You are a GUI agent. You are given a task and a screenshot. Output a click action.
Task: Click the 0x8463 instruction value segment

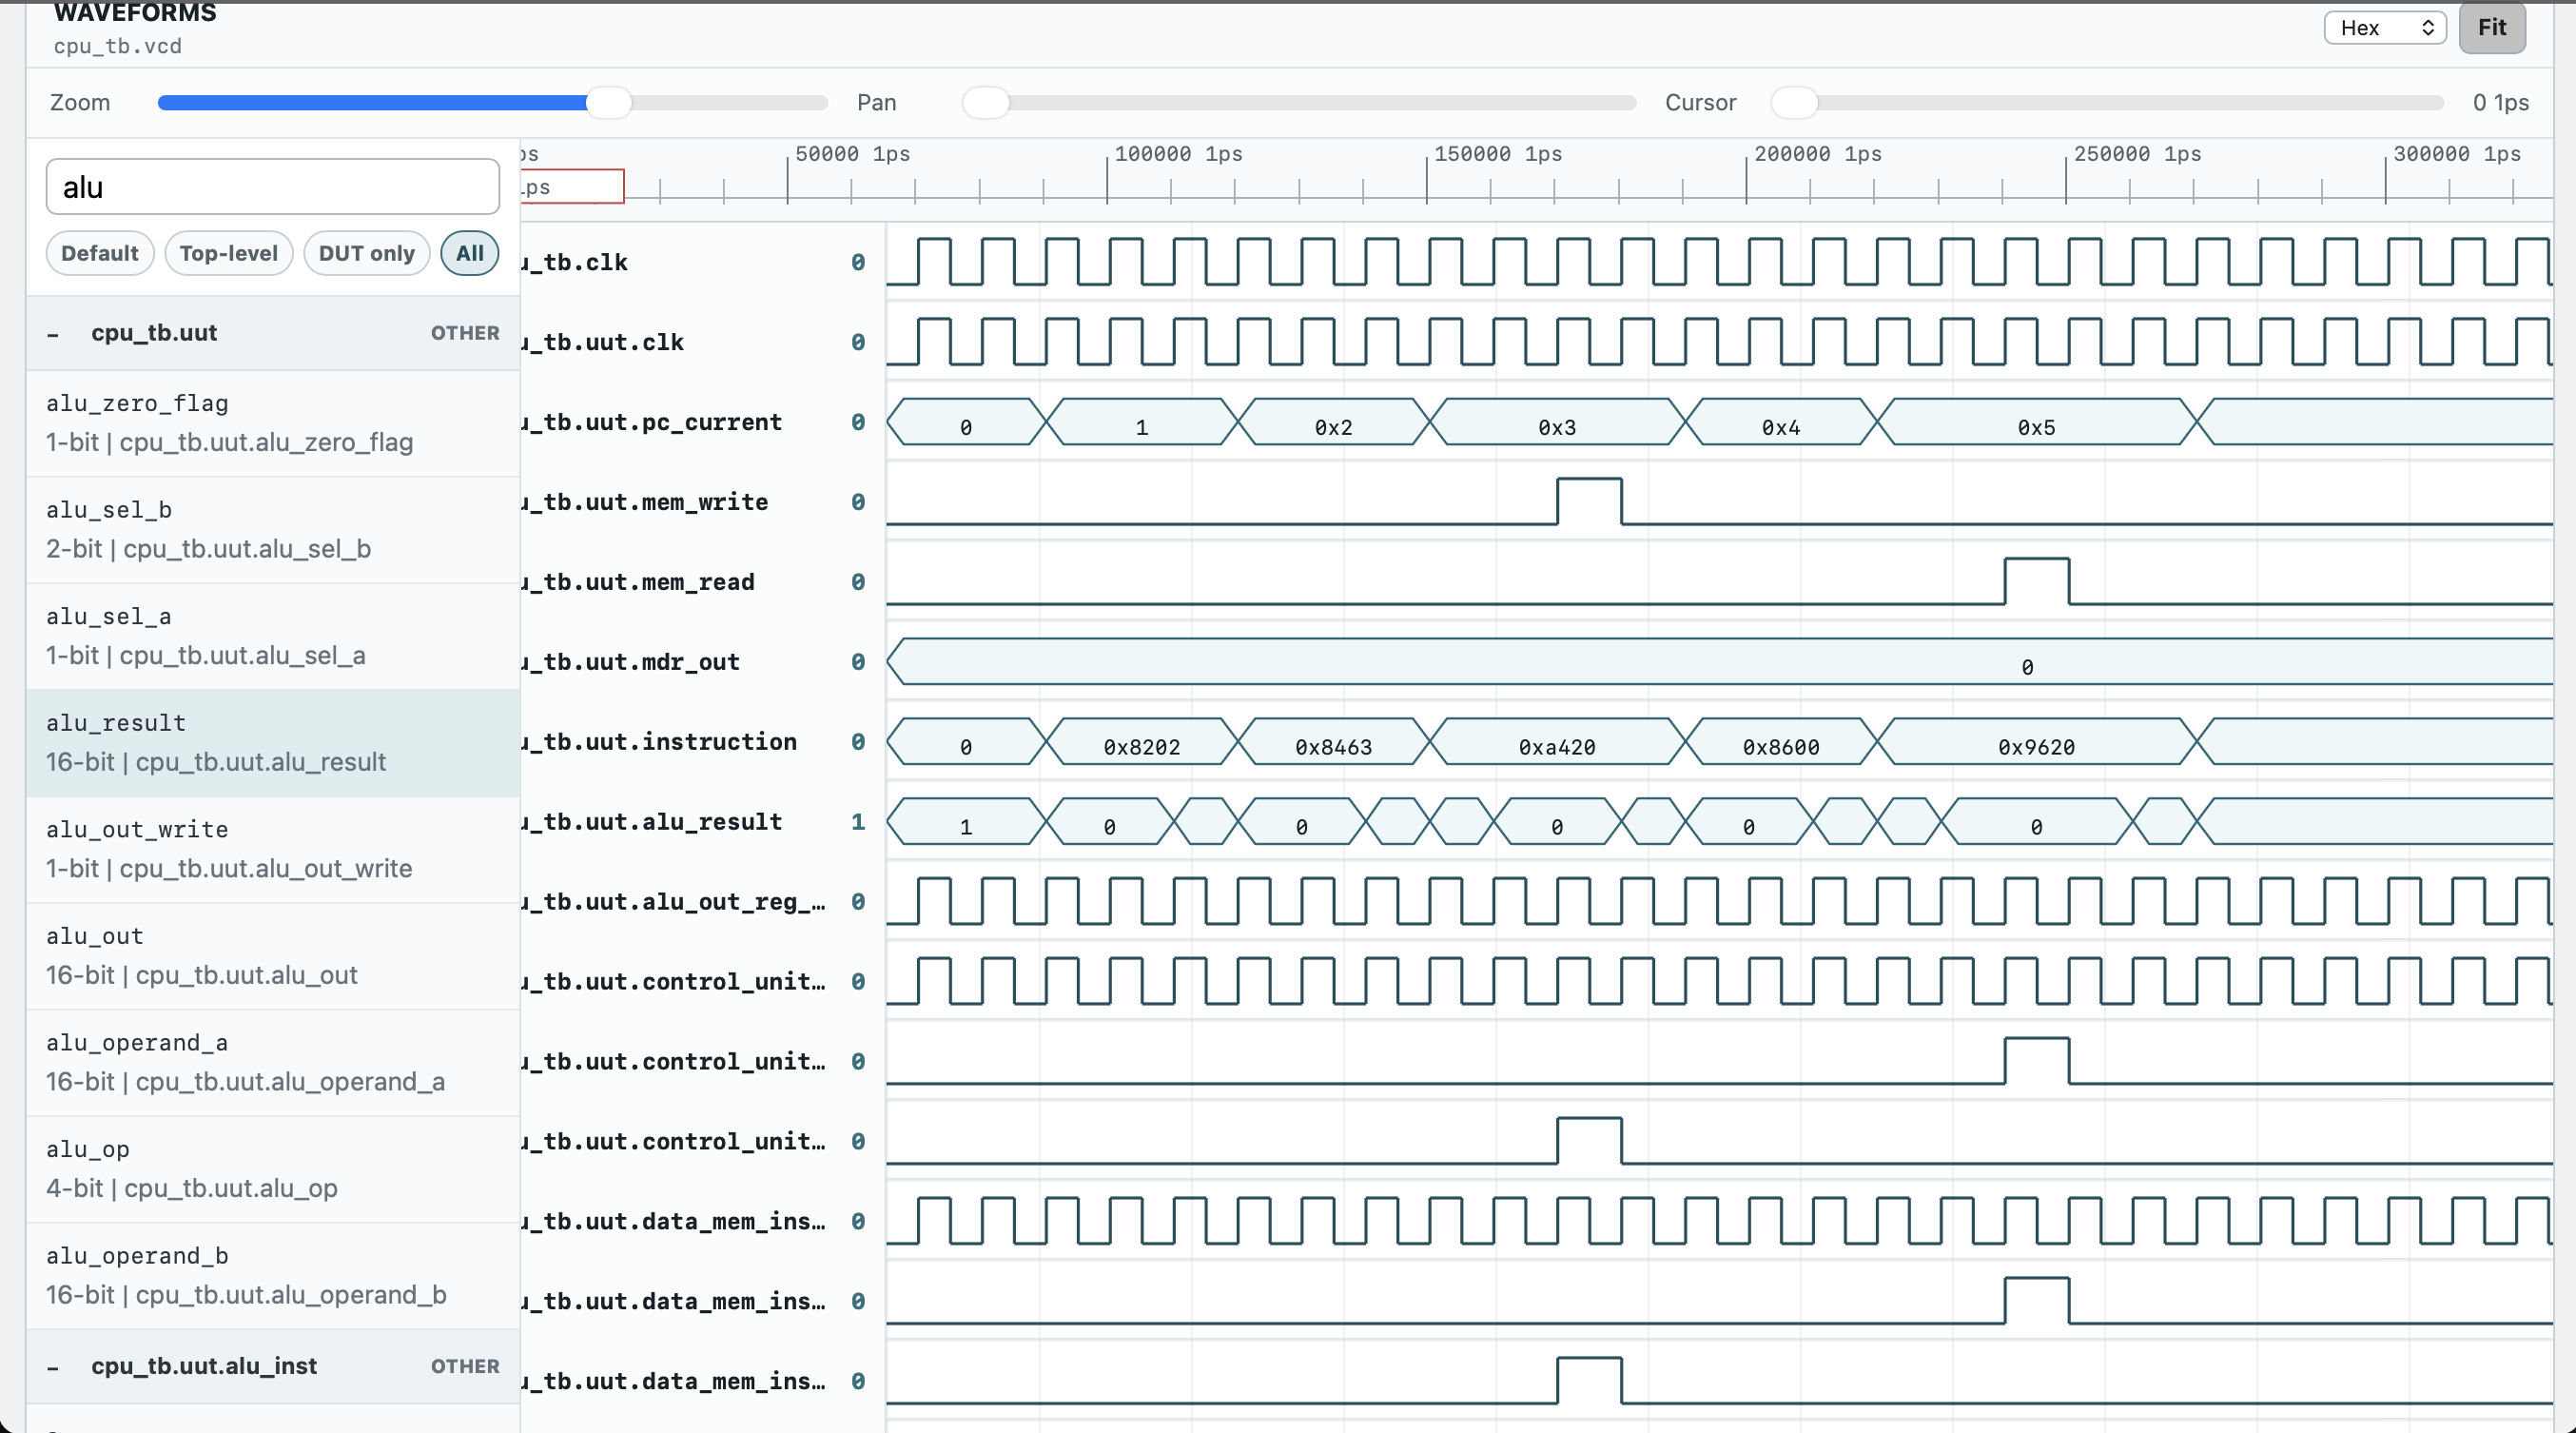(1334, 742)
